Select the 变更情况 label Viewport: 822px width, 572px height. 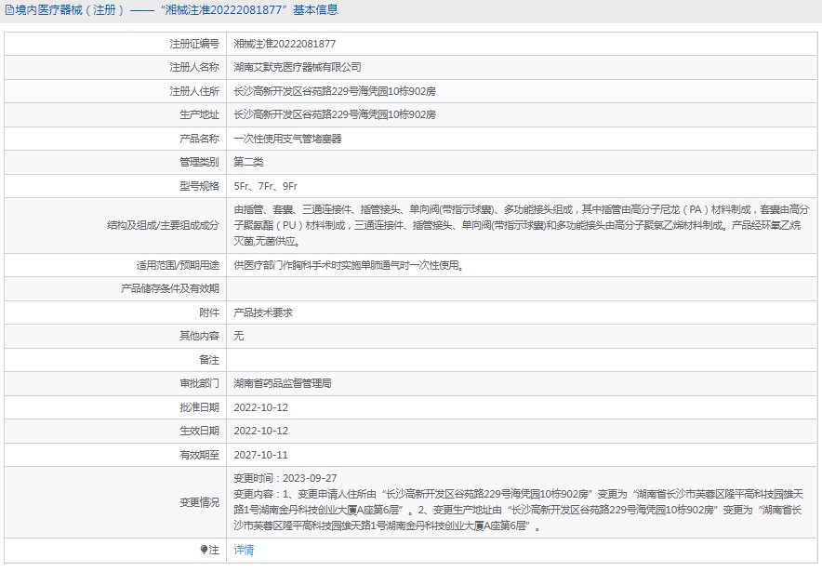(199, 502)
